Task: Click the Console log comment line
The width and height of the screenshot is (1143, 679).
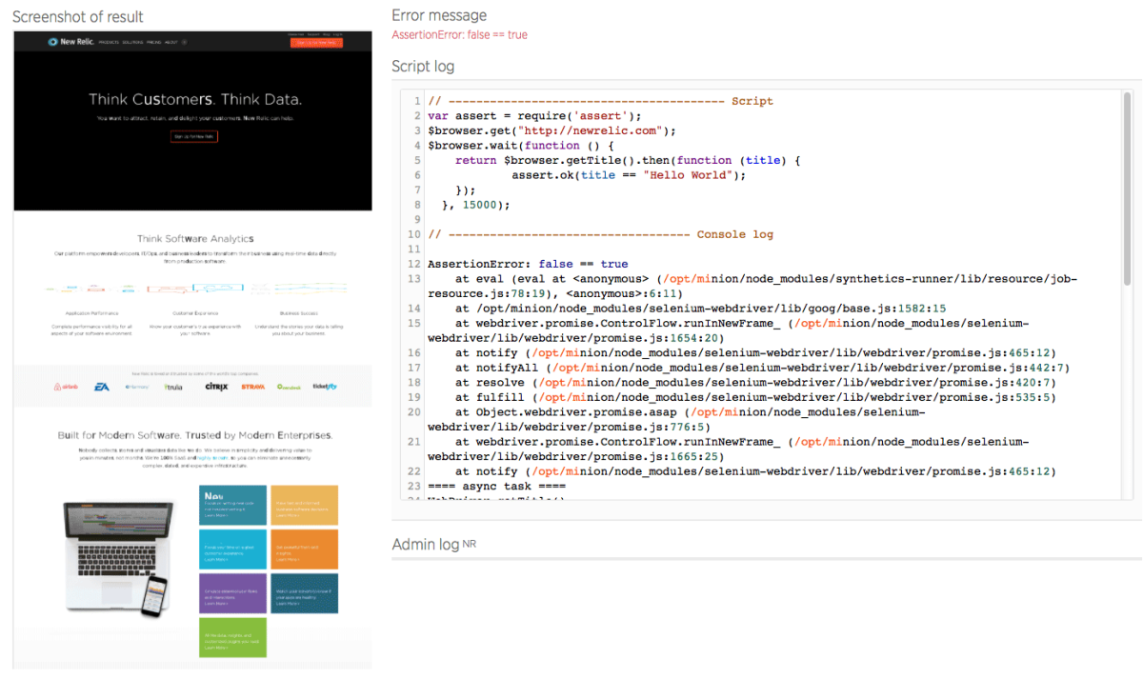Action: [x=601, y=234]
